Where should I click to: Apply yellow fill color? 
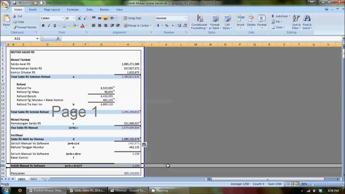(74, 26)
